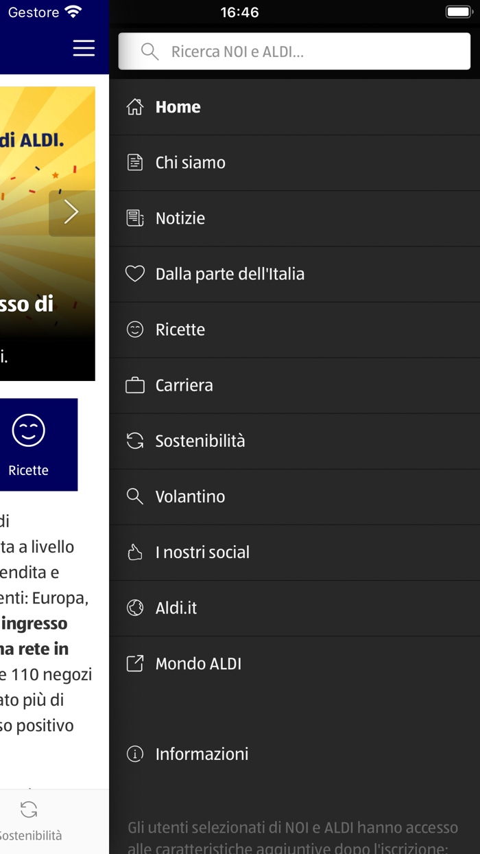Viewport: 480px width, 854px height.
Task: Open the Volantino menu entry
Action: 295,496
